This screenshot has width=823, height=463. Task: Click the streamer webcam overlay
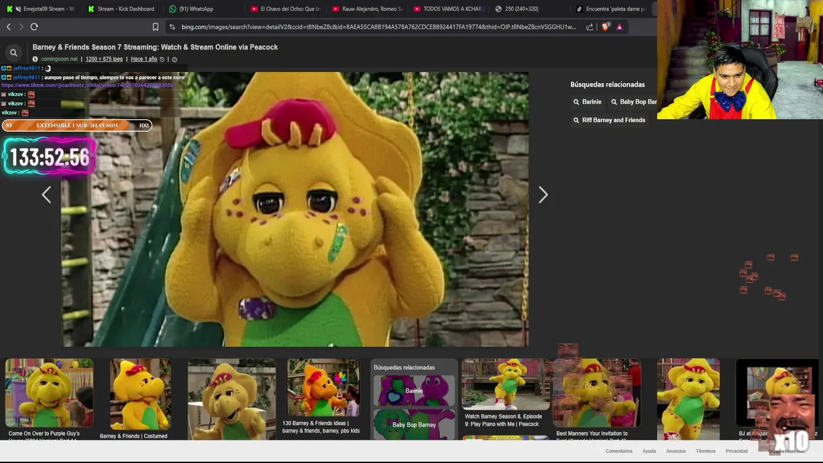click(x=740, y=60)
